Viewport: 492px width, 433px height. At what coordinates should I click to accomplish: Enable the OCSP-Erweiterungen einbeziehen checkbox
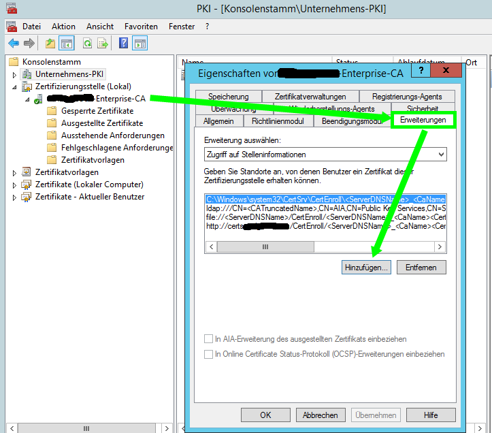(x=208, y=354)
